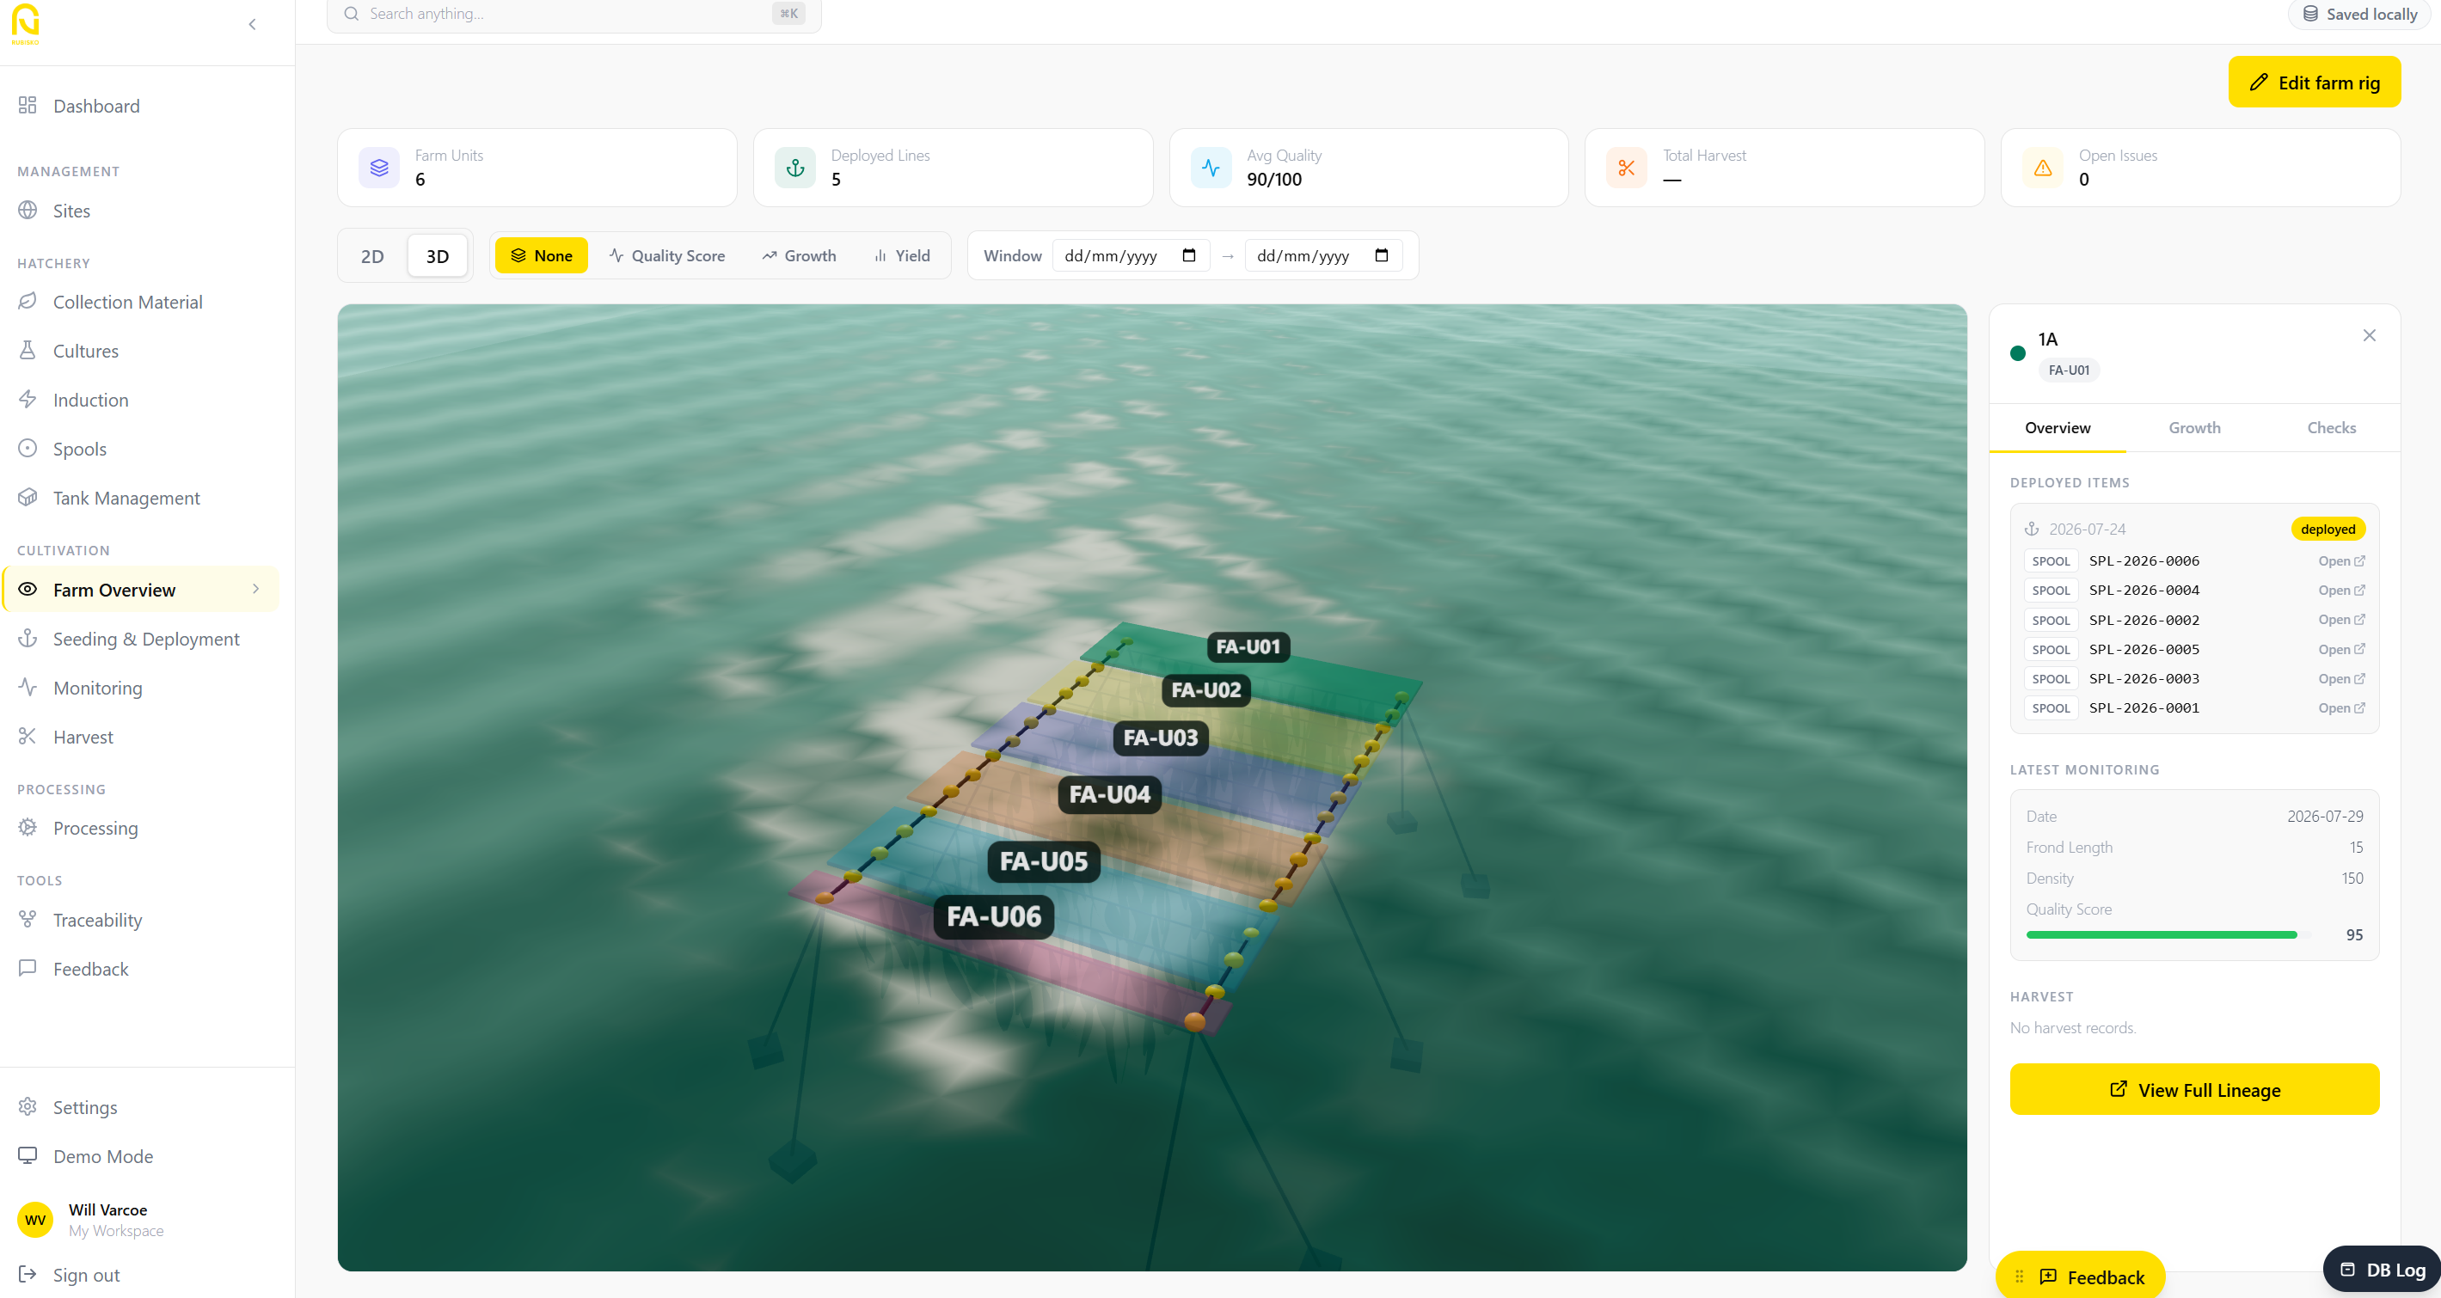This screenshot has height=1298, width=2441.
Task: Open spool SPL-2026-0001
Action: (x=2341, y=707)
